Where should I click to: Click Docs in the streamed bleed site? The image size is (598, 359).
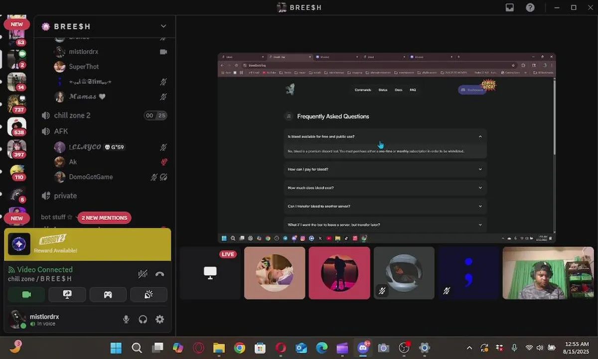coord(398,90)
